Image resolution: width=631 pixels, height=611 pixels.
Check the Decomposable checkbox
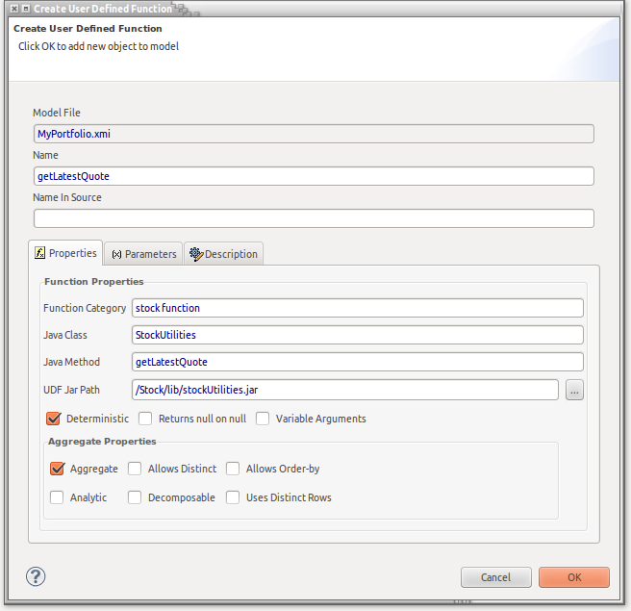coord(135,497)
